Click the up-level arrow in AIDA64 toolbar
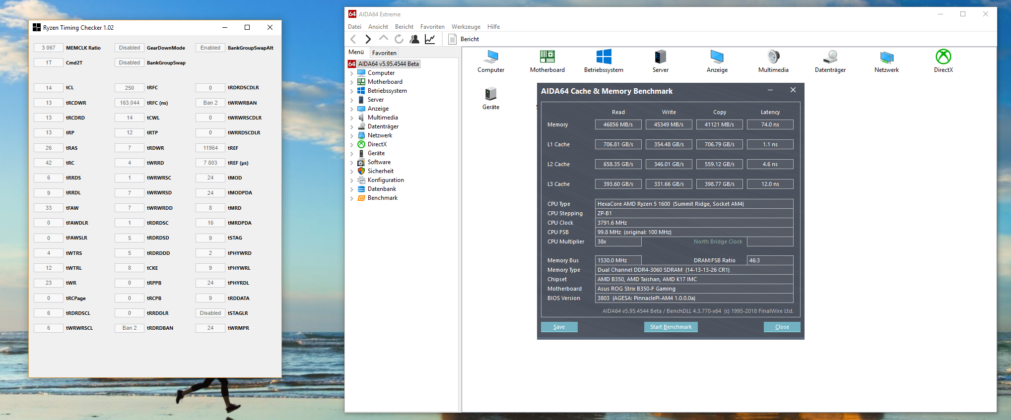The width and height of the screenshot is (1011, 420). pyautogui.click(x=384, y=38)
